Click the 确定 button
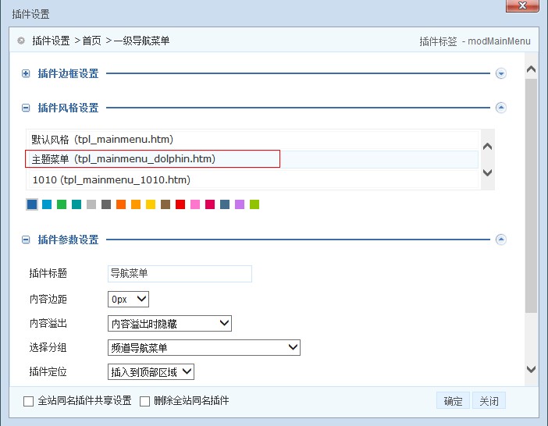 (453, 401)
